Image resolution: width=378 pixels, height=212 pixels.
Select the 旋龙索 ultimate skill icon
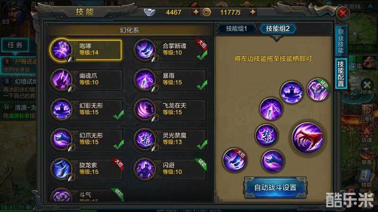point(61,169)
